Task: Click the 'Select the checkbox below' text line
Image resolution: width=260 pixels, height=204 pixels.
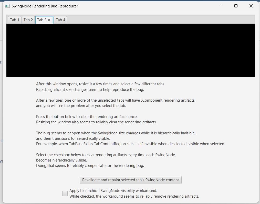Action: 105,155
